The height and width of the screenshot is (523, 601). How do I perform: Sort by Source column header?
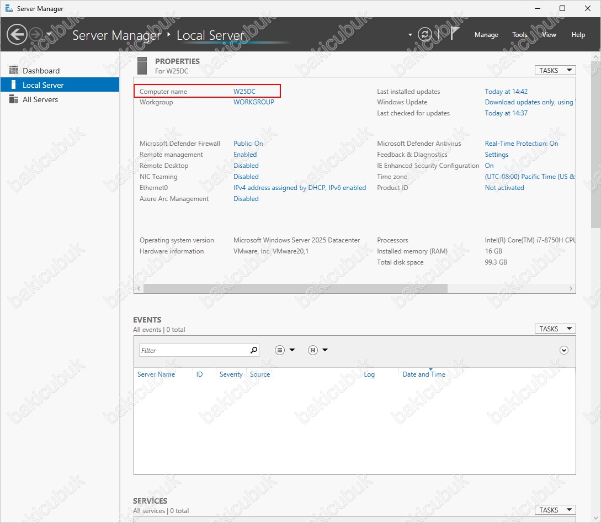[x=260, y=374]
